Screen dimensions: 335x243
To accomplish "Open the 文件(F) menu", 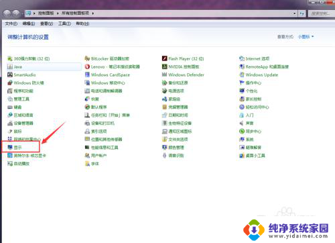I will pos(11,23).
